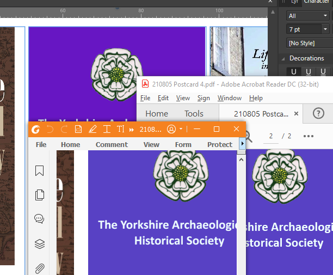Click the snapshot page icon in Foxit toolbar
This screenshot has width=333, height=275.
78,129
